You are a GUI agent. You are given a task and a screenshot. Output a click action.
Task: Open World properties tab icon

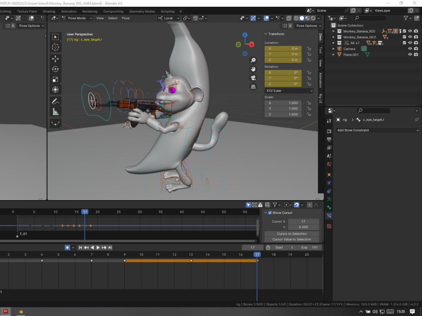pos(329,164)
